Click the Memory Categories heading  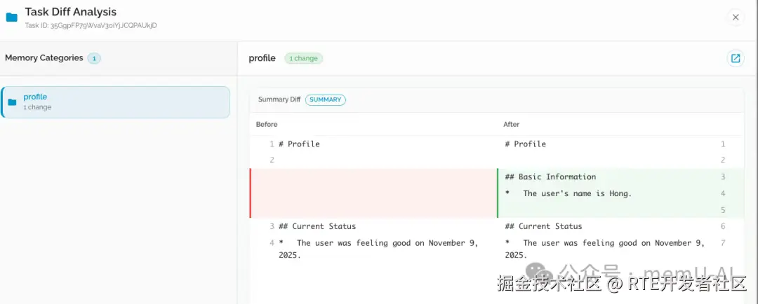44,58
